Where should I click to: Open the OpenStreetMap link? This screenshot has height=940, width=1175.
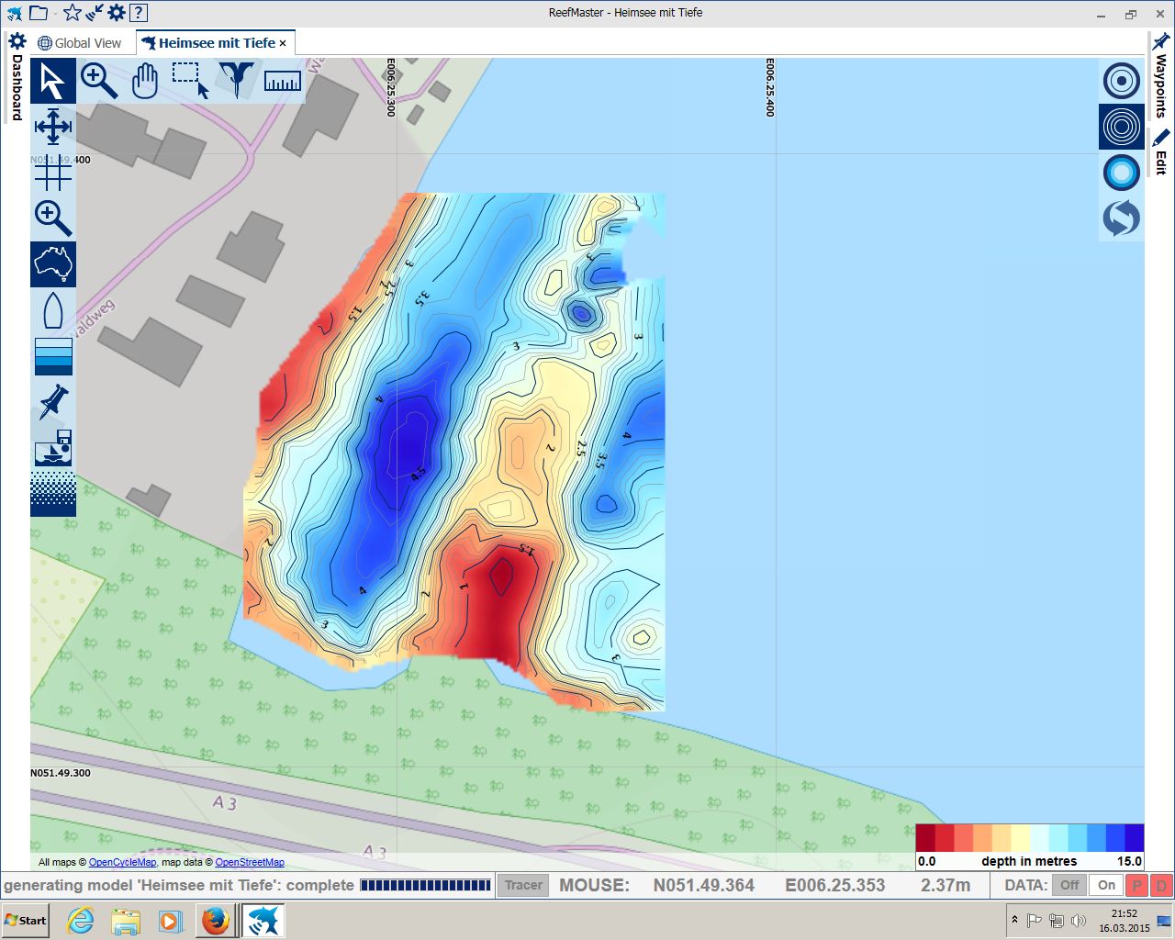pos(250,863)
